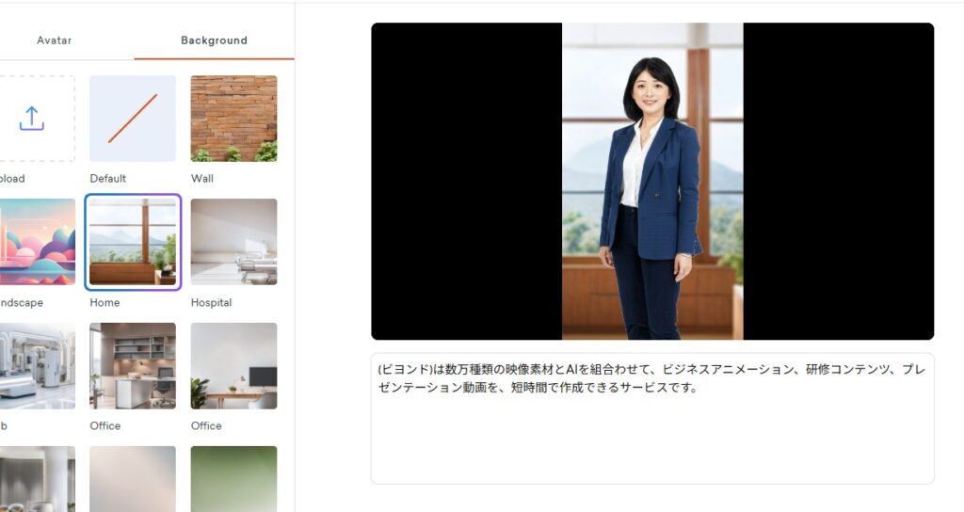Image resolution: width=964 pixels, height=512 pixels.
Task: Click the upload arrow icon
Action: 31,119
